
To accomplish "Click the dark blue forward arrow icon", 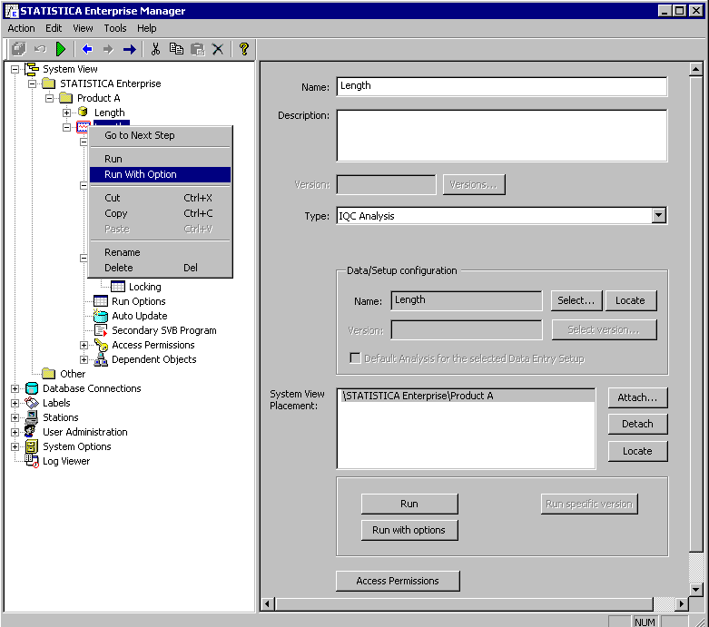I will [129, 49].
